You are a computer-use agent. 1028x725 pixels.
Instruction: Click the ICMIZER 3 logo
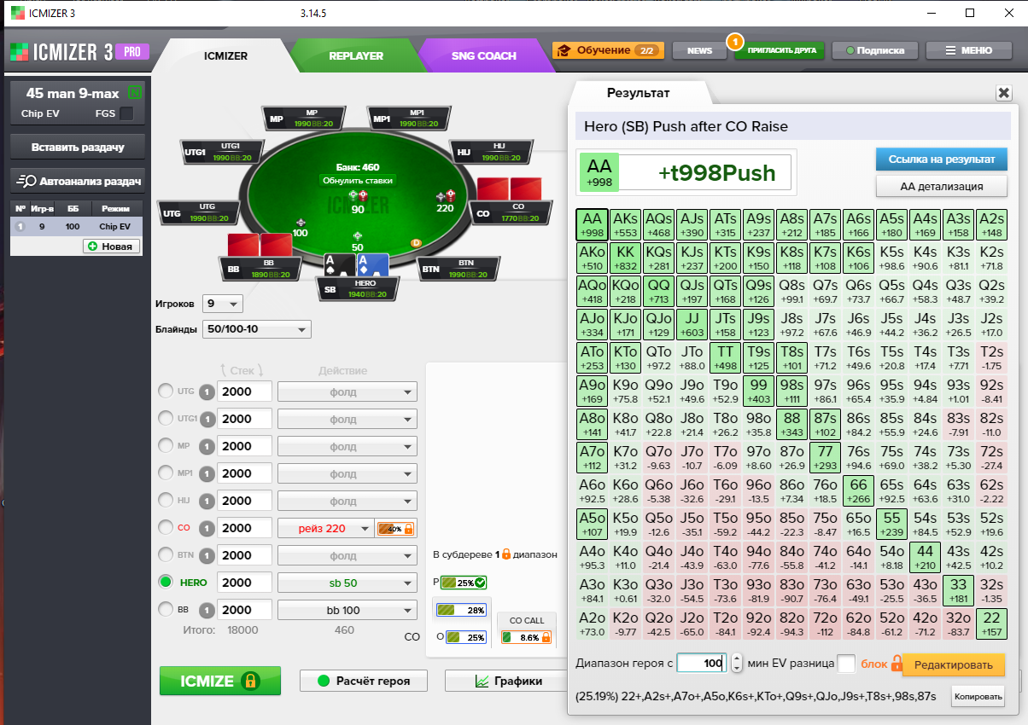coord(79,53)
